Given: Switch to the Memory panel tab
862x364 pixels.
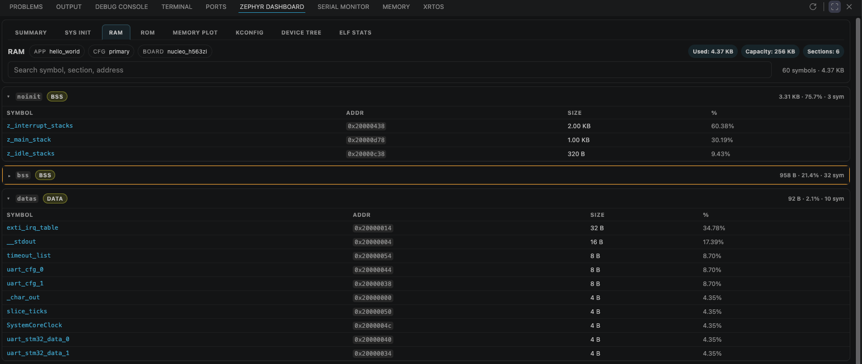Looking at the screenshot, I should [396, 7].
